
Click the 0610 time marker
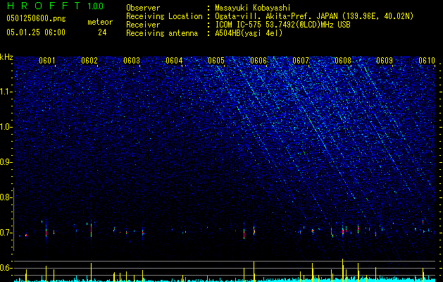(427, 61)
